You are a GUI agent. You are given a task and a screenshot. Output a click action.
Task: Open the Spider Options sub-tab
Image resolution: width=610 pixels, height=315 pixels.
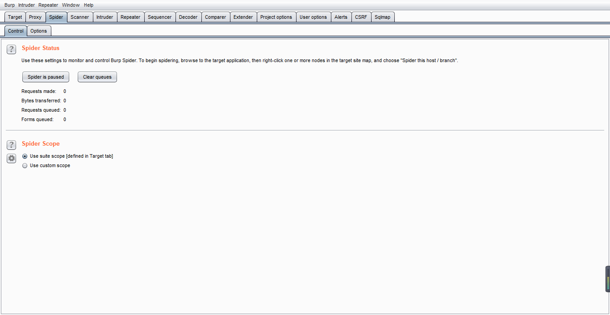coord(39,31)
